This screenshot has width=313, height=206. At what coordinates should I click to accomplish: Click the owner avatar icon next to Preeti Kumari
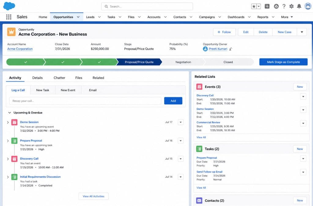pos(205,49)
